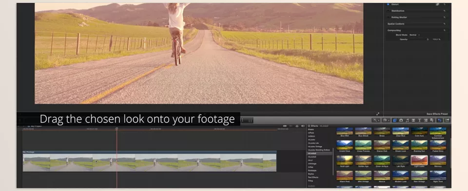
Task: Toggle solo headphones icon in timeline
Action: pos(297,126)
